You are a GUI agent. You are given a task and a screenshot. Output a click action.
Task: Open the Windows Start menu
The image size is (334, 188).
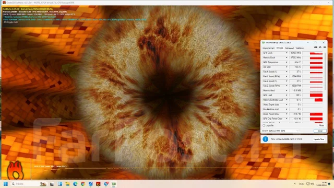point(6,184)
